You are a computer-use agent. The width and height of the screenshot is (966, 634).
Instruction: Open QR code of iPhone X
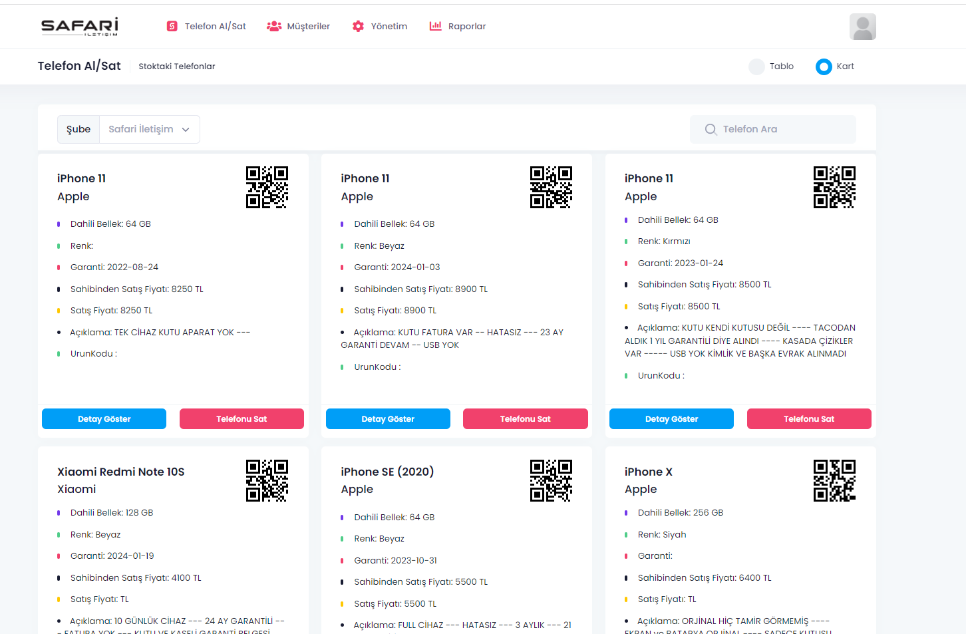pos(834,480)
